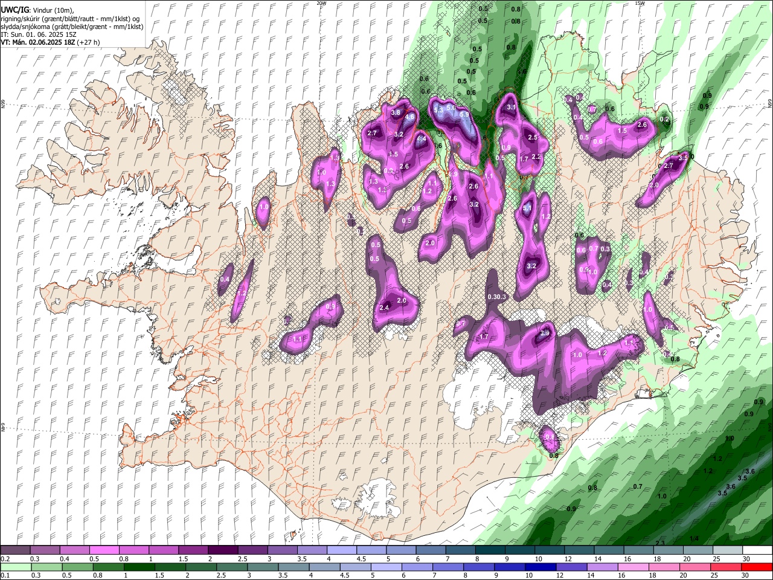Choose the rain legend swatch between 3 and 3.5
The height and width of the screenshot is (580, 773).
tap(263, 567)
